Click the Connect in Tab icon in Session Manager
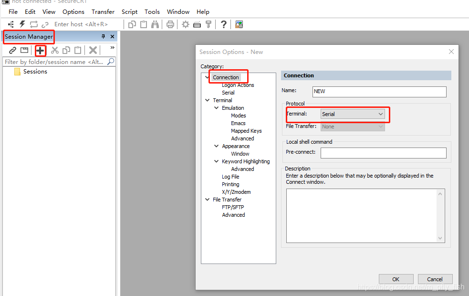The height and width of the screenshot is (296, 469). [x=24, y=50]
